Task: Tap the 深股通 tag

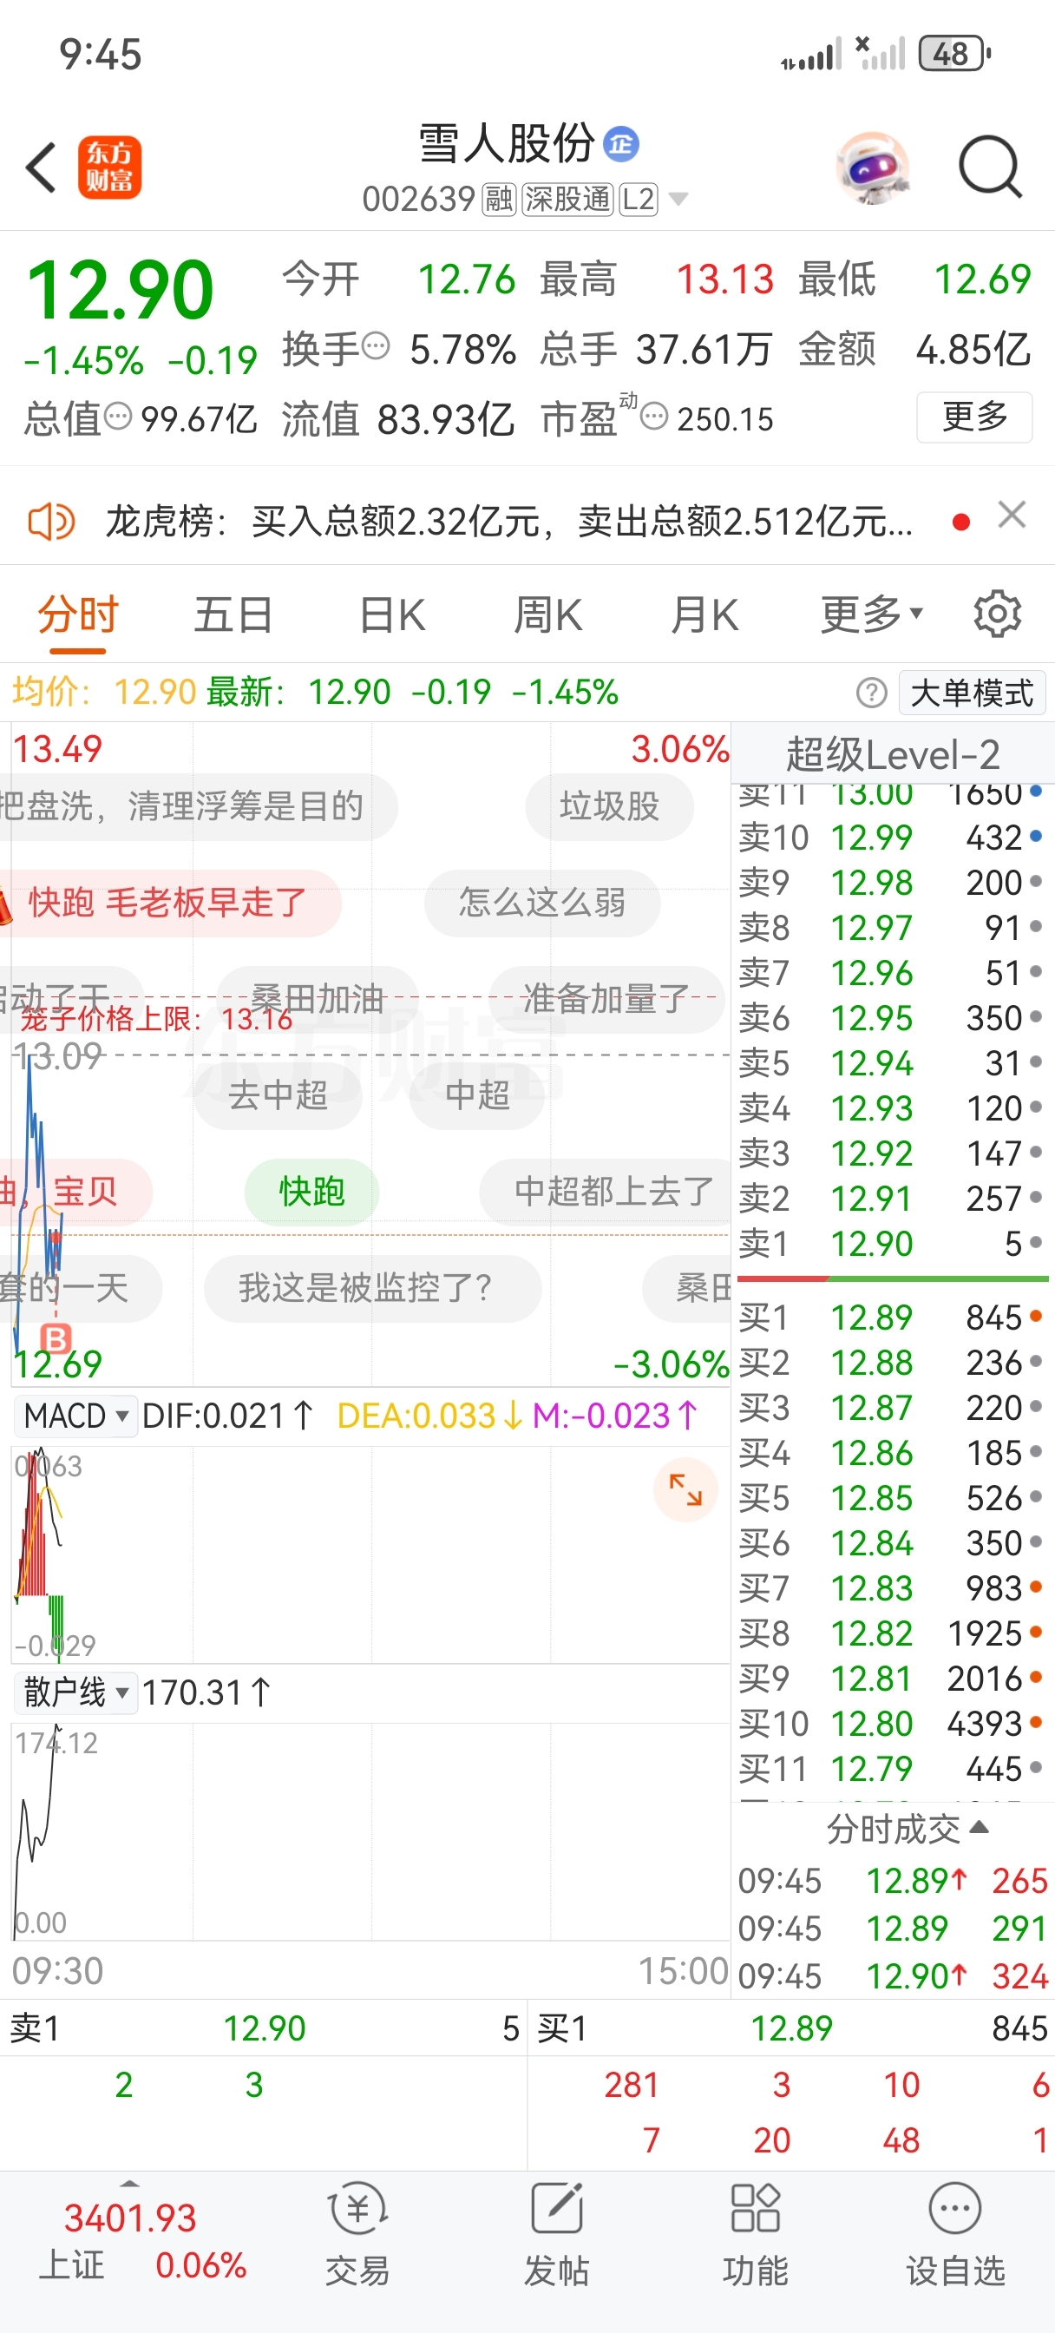Action: click(567, 199)
